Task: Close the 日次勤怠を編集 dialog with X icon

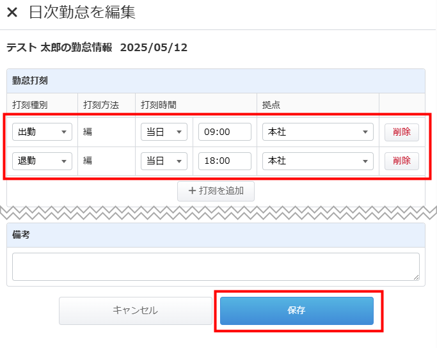Action: pyautogui.click(x=12, y=13)
